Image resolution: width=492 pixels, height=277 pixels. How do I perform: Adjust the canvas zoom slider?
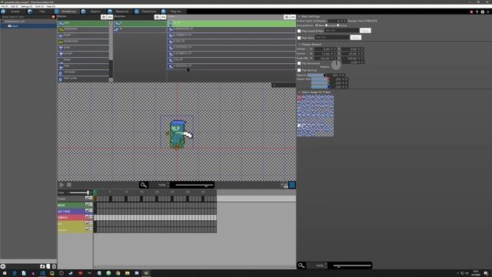tap(194, 185)
